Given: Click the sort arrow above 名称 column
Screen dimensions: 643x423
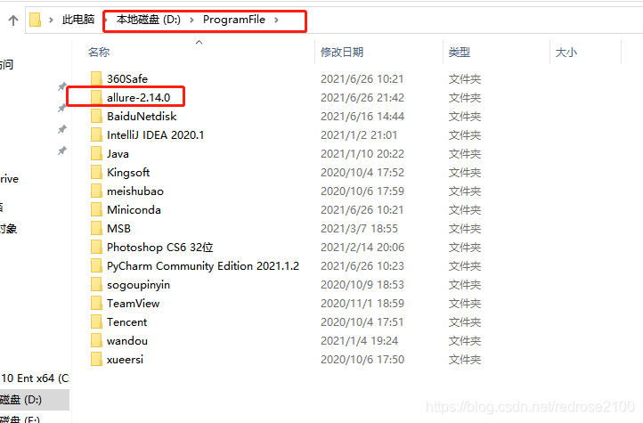Looking at the screenshot, I should point(199,42).
